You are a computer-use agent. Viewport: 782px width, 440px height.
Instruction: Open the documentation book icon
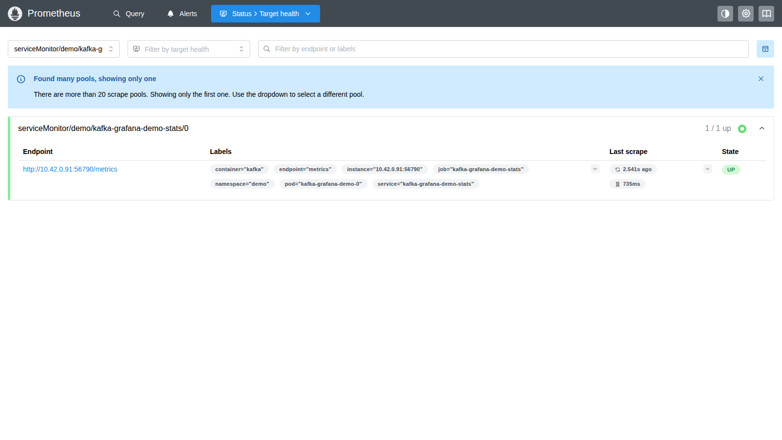coord(766,14)
